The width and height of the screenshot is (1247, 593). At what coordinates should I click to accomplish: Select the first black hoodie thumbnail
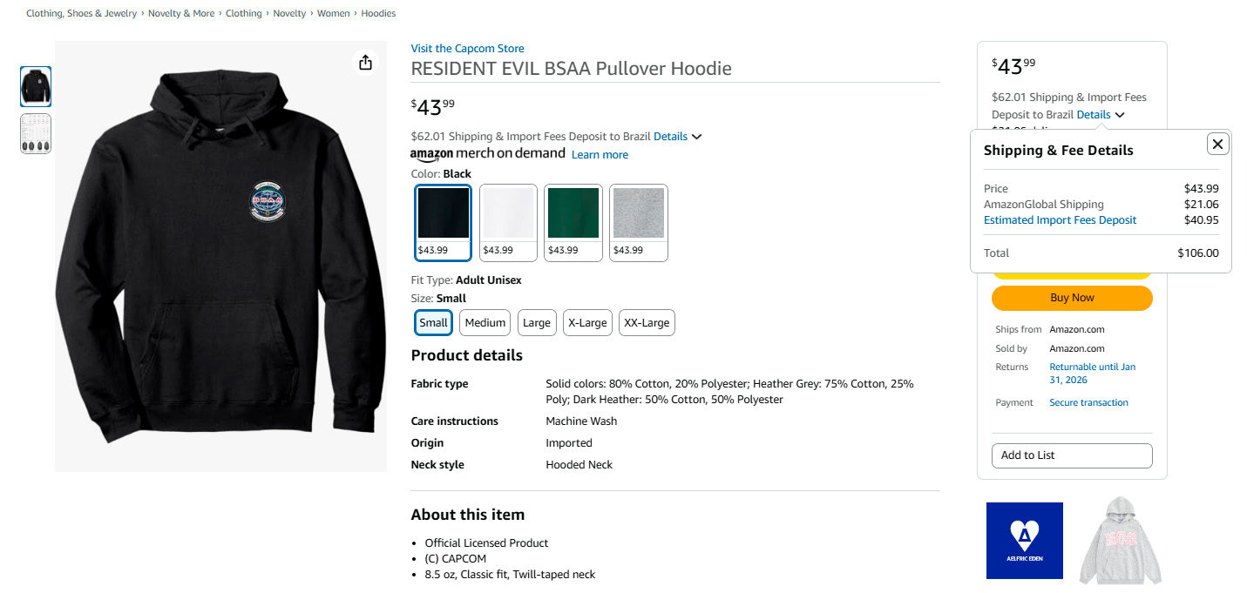(36, 86)
